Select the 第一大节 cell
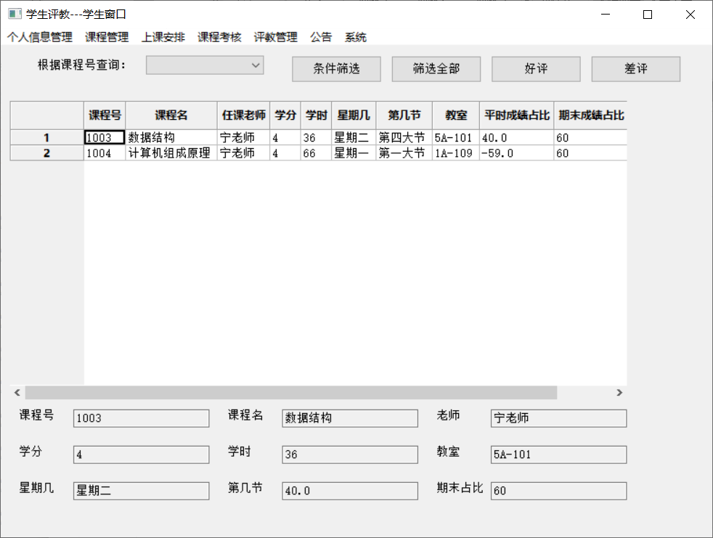713x538 pixels. click(404, 152)
